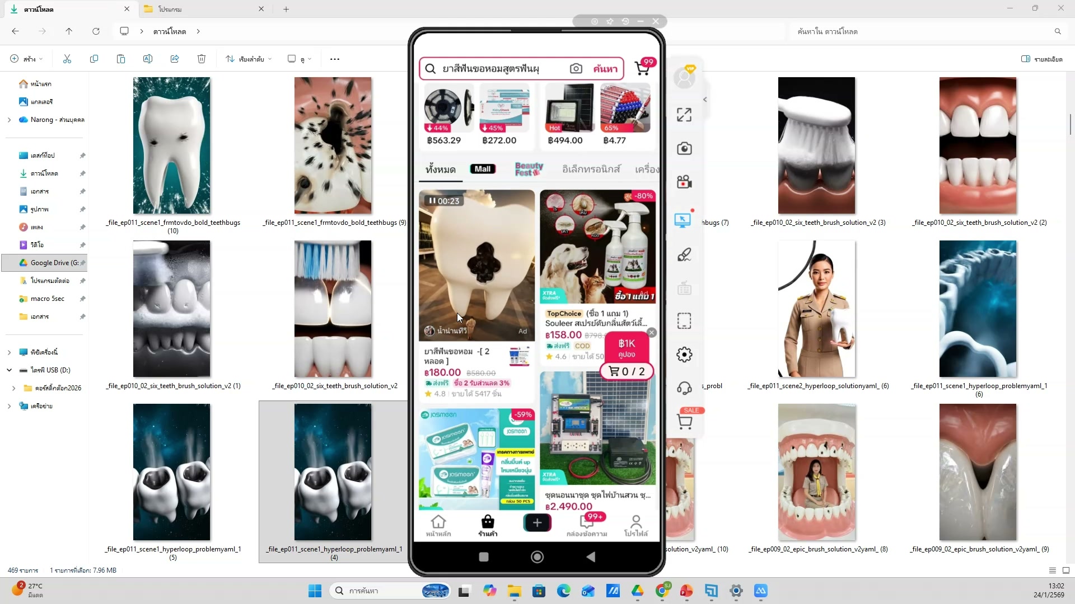Image resolution: width=1075 pixels, height=604 pixels.
Task: Expand the Narong OneDrive tree item
Action: click(9, 120)
